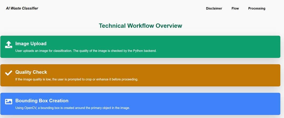The width and height of the screenshot is (284, 118).
Task: Select the Bounding Box Creation card title
Action: [x=42, y=101]
